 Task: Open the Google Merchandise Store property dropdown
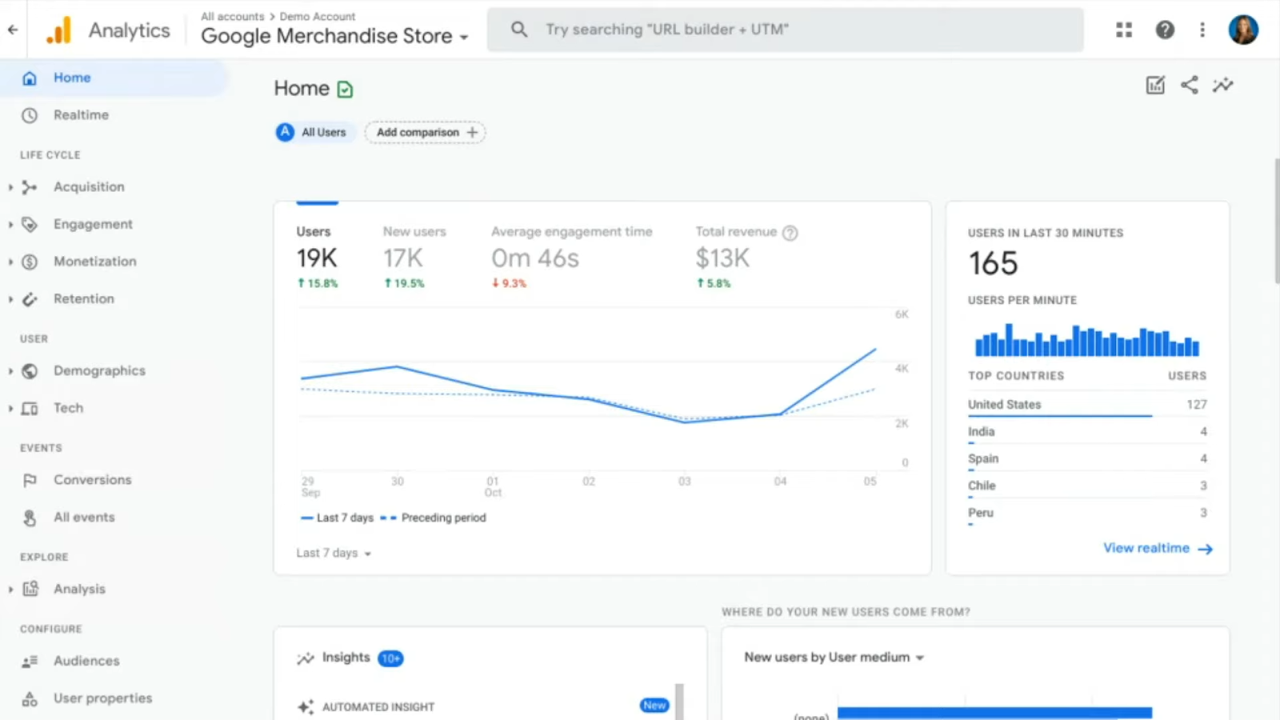coord(334,36)
